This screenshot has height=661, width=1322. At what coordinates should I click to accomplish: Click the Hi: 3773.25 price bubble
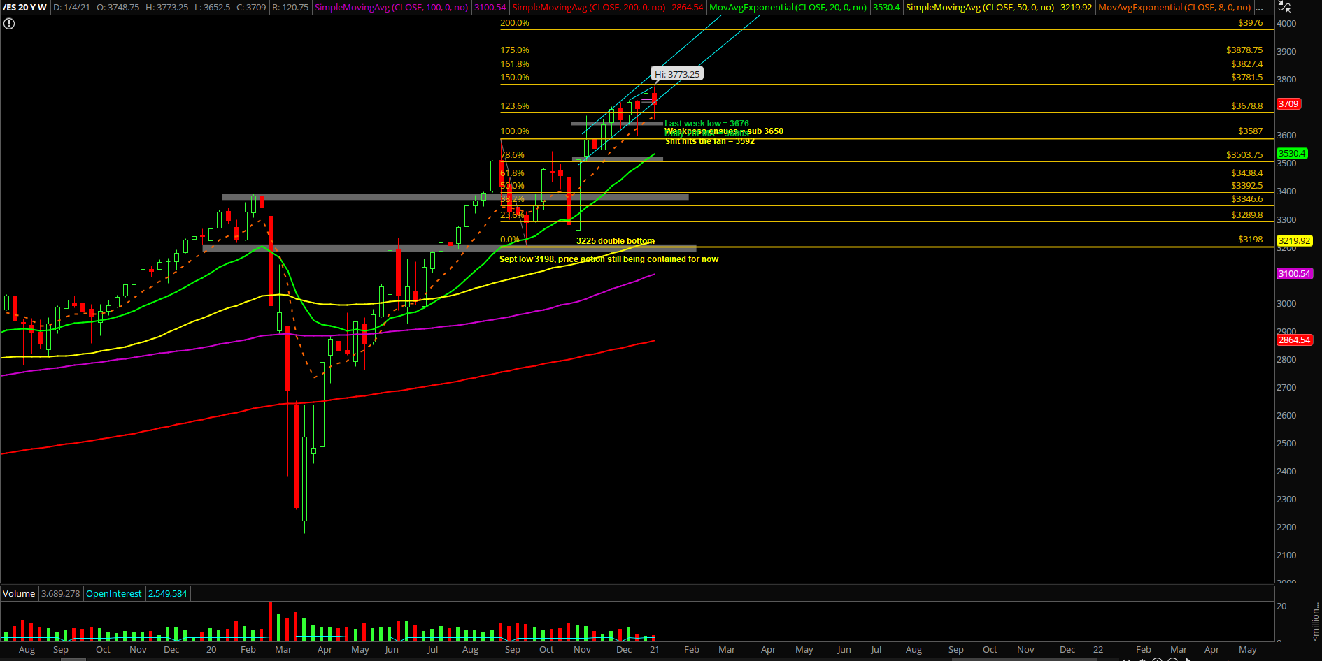677,74
